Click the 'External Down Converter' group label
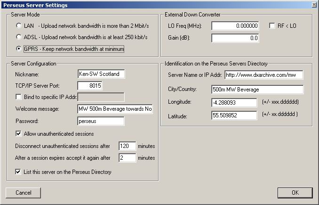319x205 pixels. [192, 15]
